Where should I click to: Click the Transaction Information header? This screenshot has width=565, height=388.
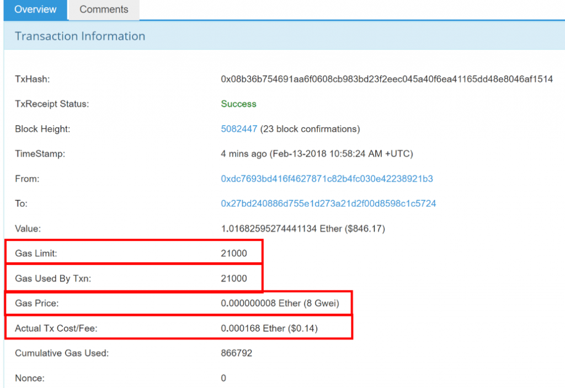point(80,36)
